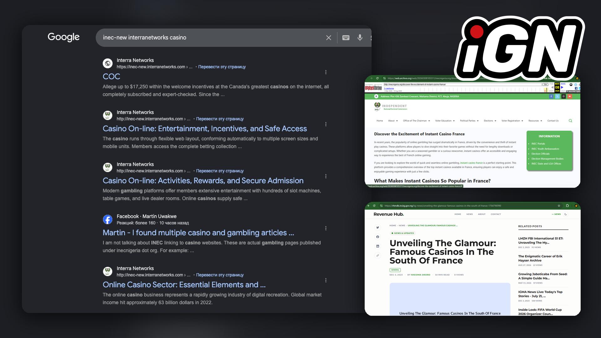
Task: Share the Revenue Hub article on LinkedIn
Action: [x=378, y=246]
